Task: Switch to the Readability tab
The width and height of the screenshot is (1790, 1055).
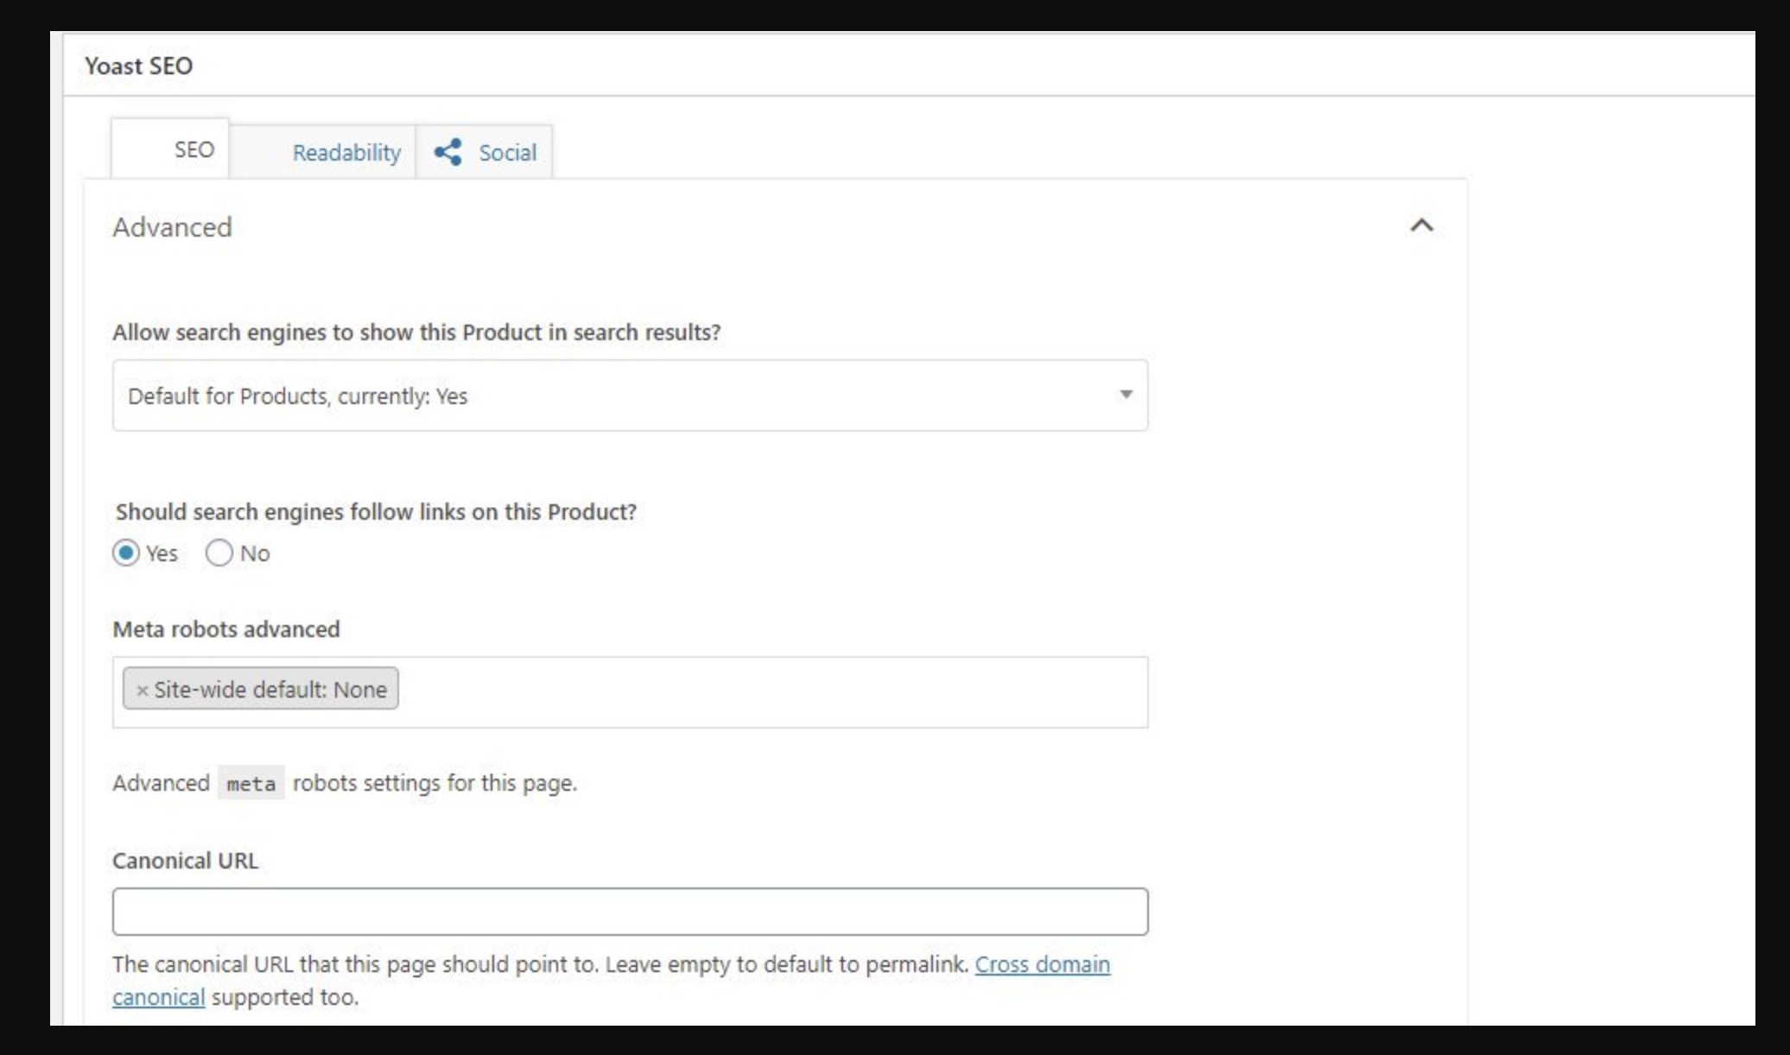Action: coord(346,152)
